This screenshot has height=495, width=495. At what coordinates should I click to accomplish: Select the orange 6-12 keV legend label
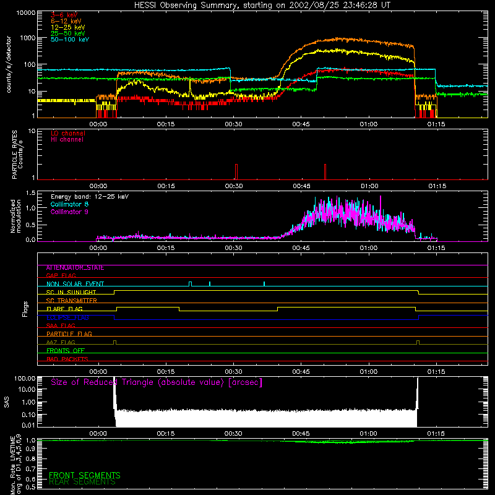[x=66, y=21]
